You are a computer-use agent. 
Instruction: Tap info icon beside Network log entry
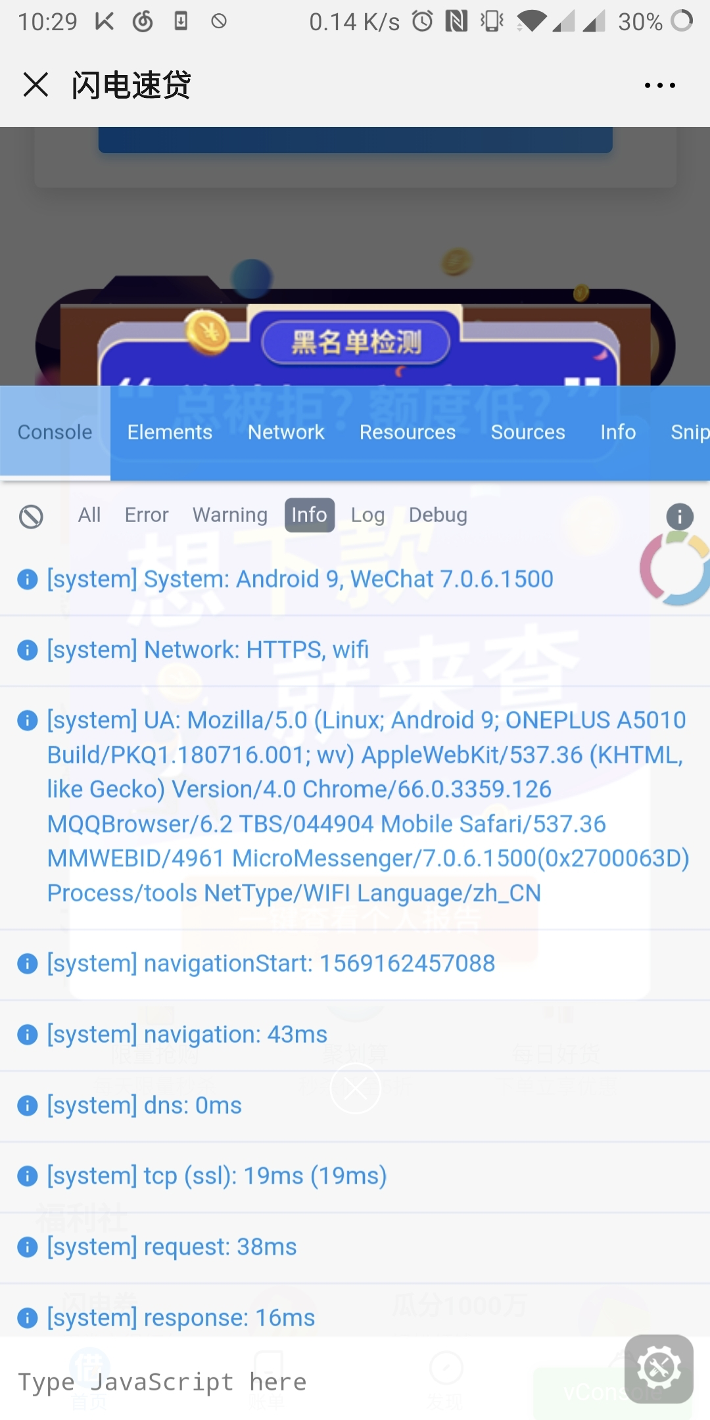(x=27, y=651)
